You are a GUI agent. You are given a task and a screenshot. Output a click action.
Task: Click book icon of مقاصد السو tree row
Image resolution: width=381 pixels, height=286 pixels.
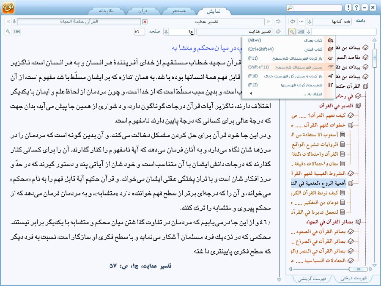[365, 58]
